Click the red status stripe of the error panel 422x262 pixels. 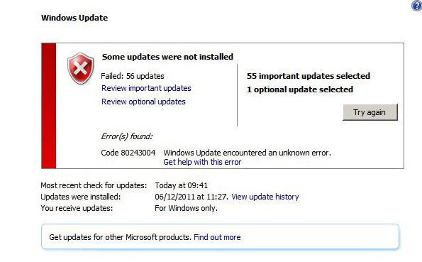click(49, 106)
